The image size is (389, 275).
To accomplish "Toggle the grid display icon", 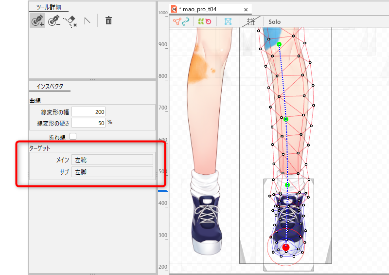I will point(250,22).
